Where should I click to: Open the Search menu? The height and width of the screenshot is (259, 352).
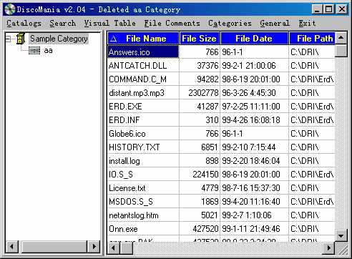click(x=63, y=24)
